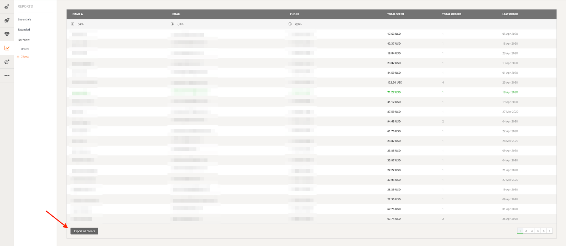Select the highlighted 71.27 USD cell

pos(394,92)
